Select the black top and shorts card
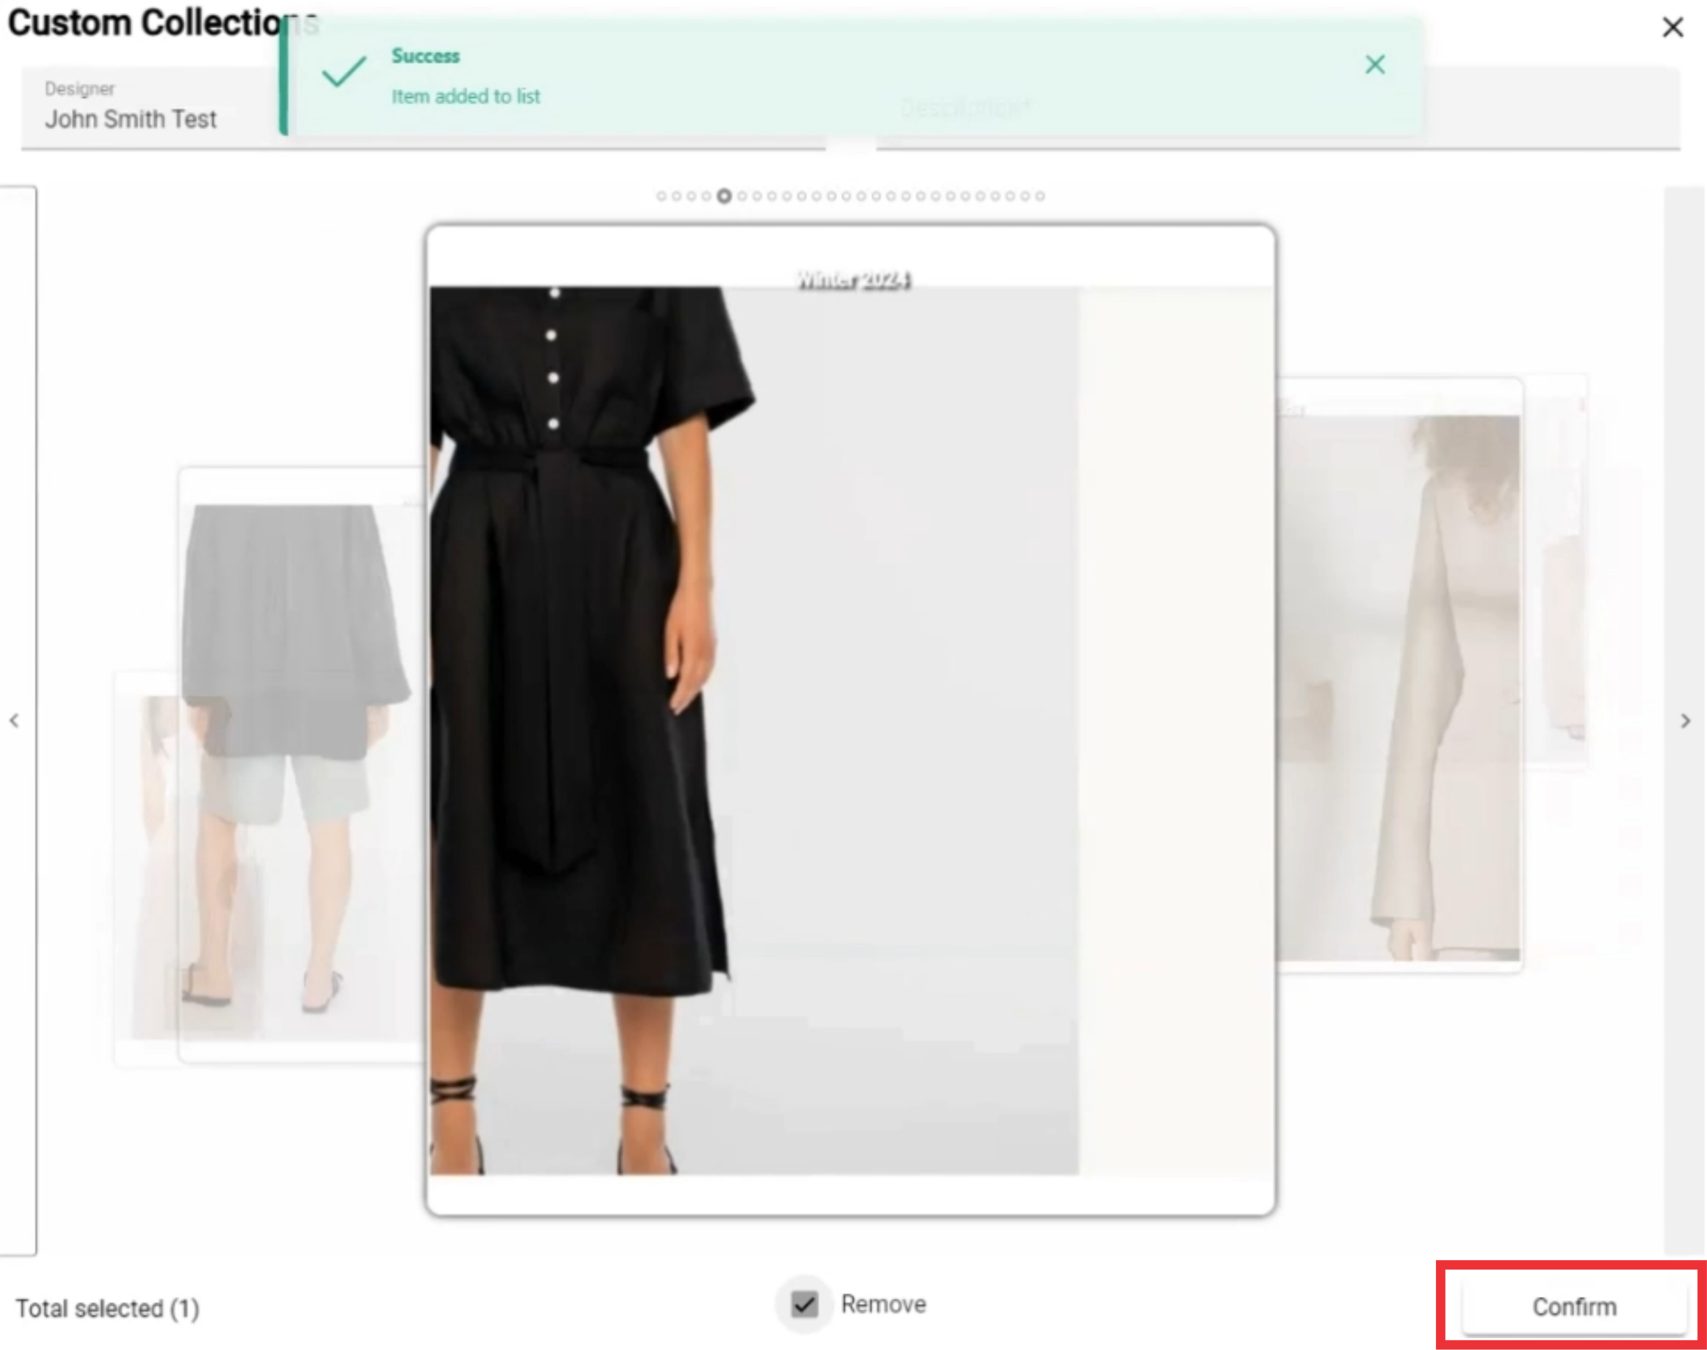Screen dimensions: 1707x1350 (301, 765)
